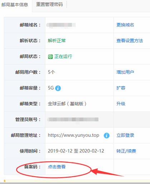Click the info icon beside 5G capacity
This screenshot has height=184, width=150.
58,88
